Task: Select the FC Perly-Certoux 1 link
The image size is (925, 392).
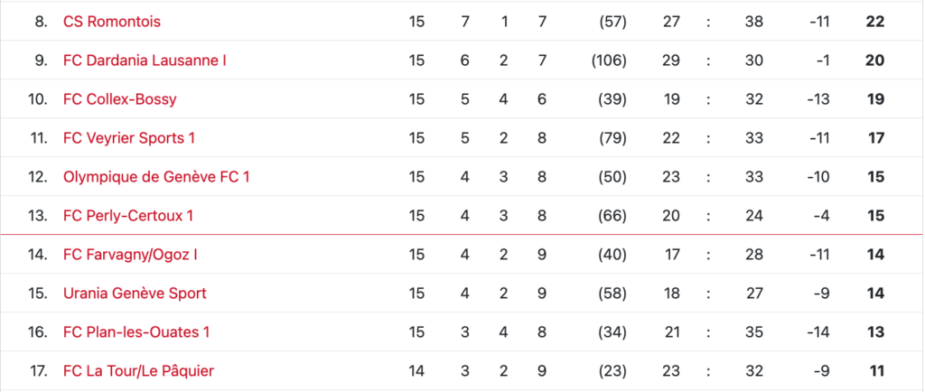Action: pos(128,216)
